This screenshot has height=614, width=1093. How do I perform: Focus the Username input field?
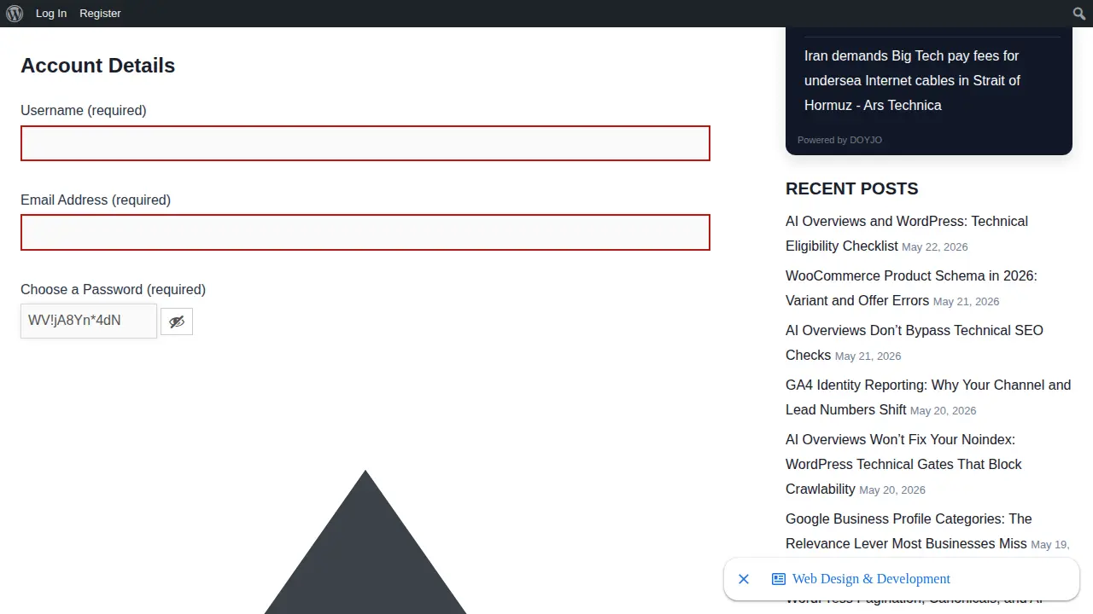tap(365, 143)
